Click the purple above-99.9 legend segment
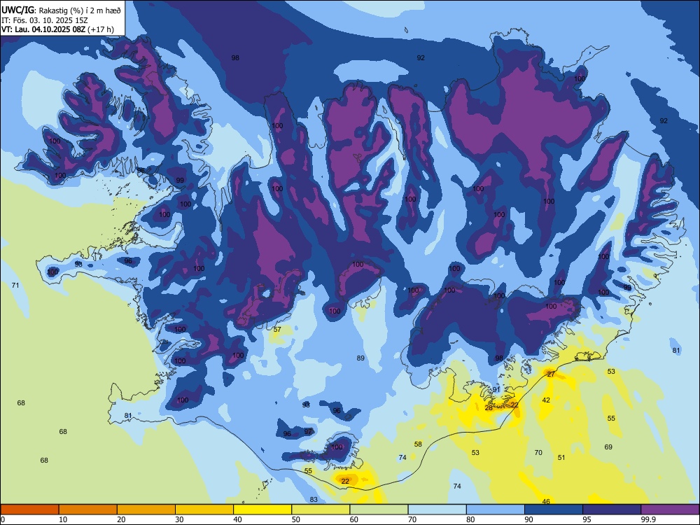Image resolution: width=700 pixels, height=525 pixels. tap(670, 510)
